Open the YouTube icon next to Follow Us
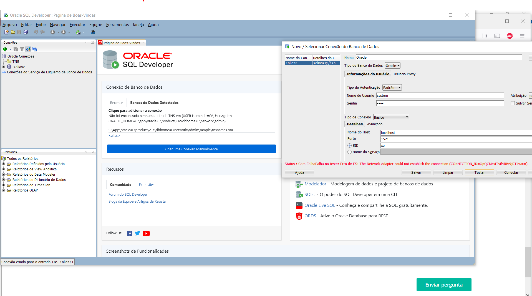The width and height of the screenshot is (532, 296). tap(146, 233)
